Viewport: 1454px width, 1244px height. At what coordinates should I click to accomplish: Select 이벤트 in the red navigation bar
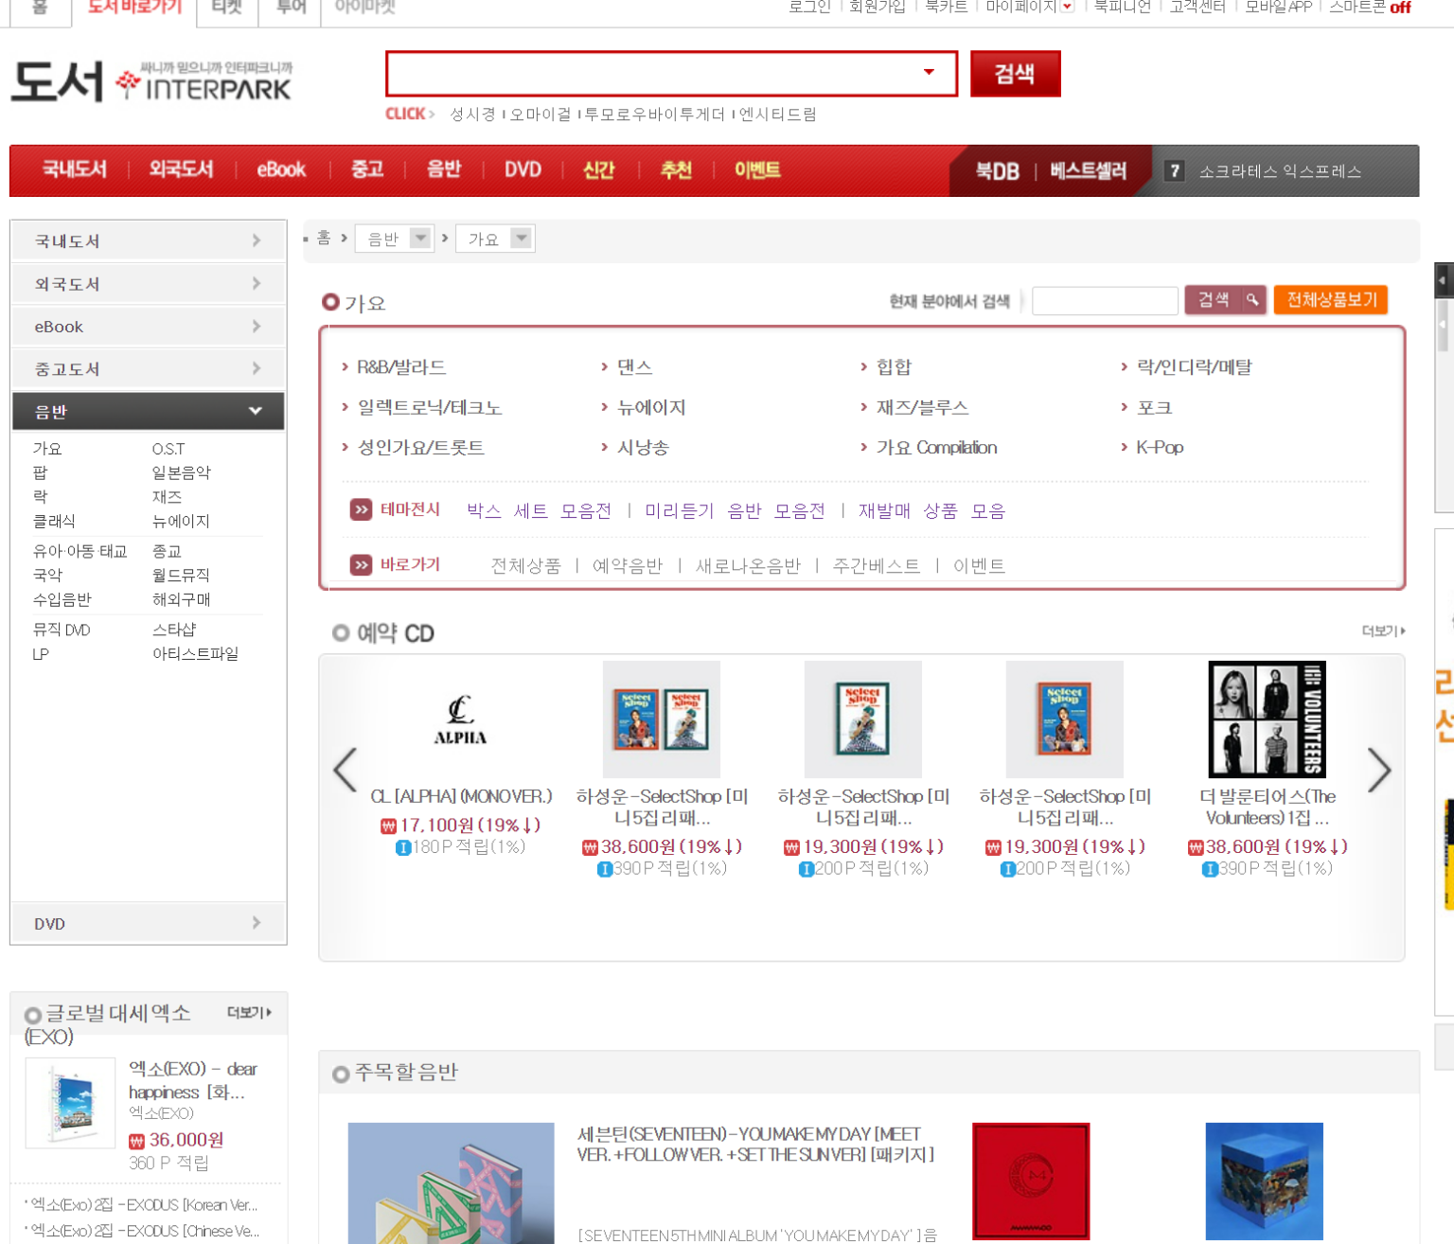(756, 170)
